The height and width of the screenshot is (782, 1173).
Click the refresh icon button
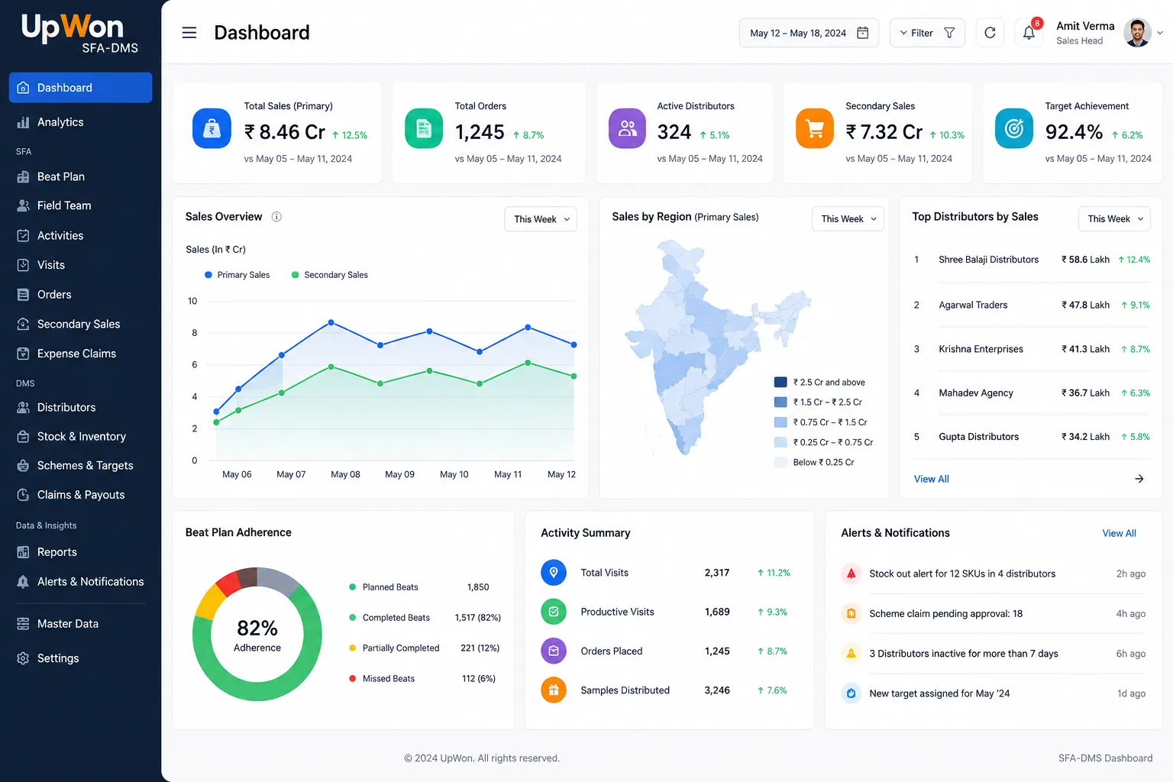point(990,33)
